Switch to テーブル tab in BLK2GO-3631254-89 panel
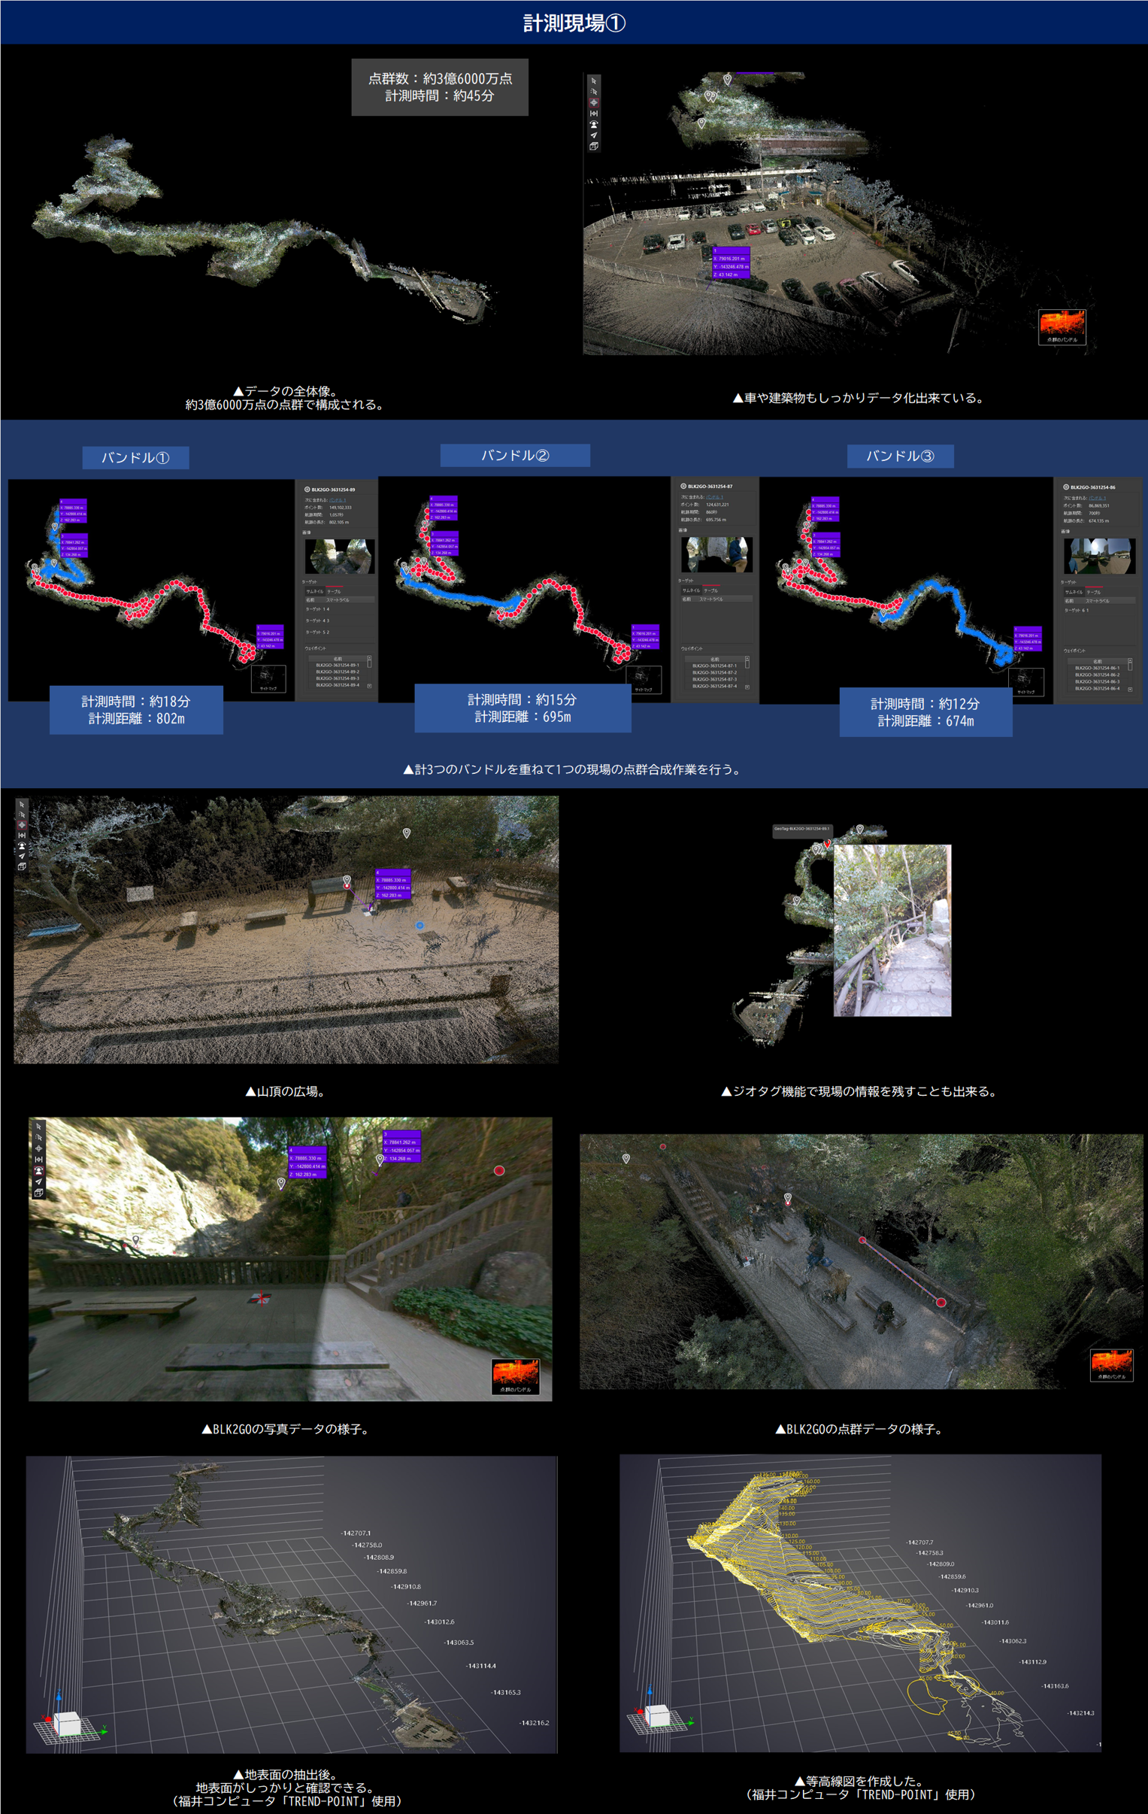The width and height of the screenshot is (1148, 1814). click(x=335, y=592)
